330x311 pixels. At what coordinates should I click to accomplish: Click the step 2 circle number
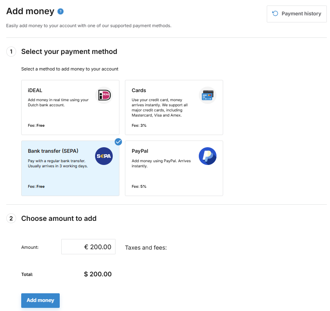pyautogui.click(x=11, y=218)
